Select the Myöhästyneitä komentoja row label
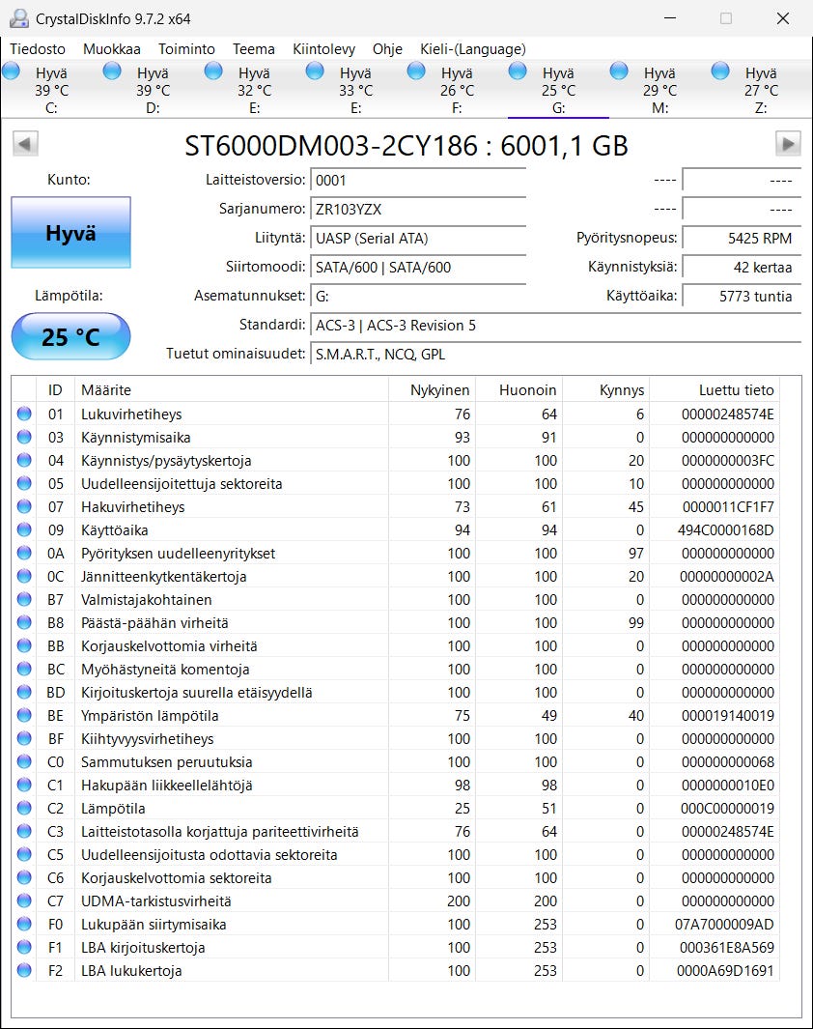The image size is (813, 1029). (164, 670)
